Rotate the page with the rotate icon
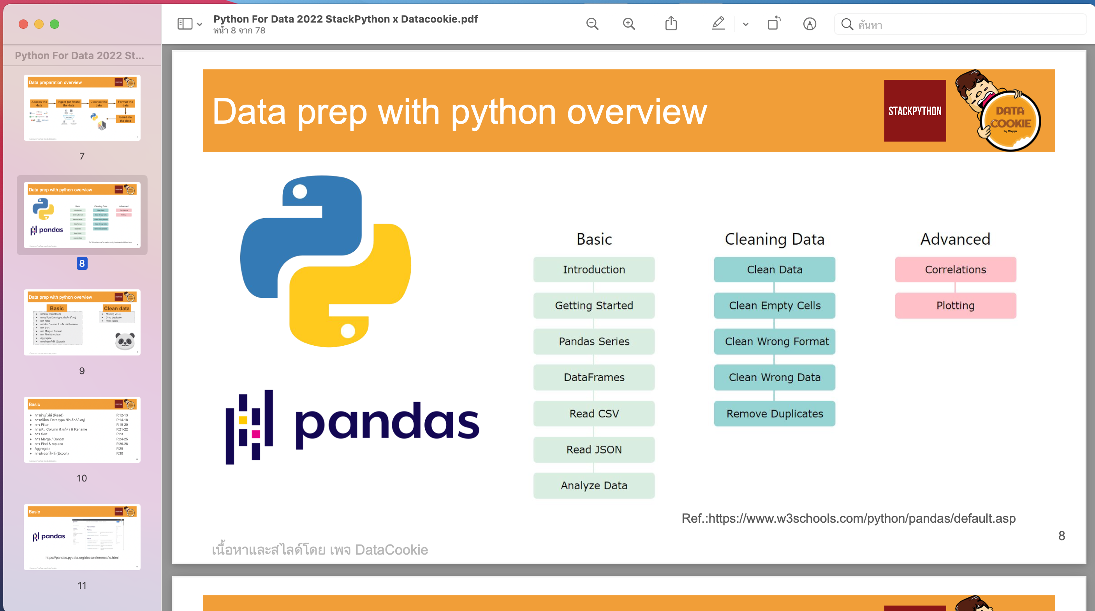This screenshot has height=611, width=1095. coord(774,23)
